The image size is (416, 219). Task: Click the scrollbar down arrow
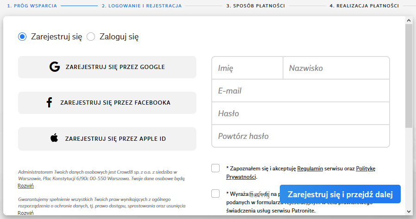click(408, 212)
